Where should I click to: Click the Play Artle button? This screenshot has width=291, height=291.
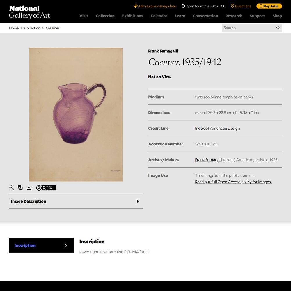click(269, 6)
